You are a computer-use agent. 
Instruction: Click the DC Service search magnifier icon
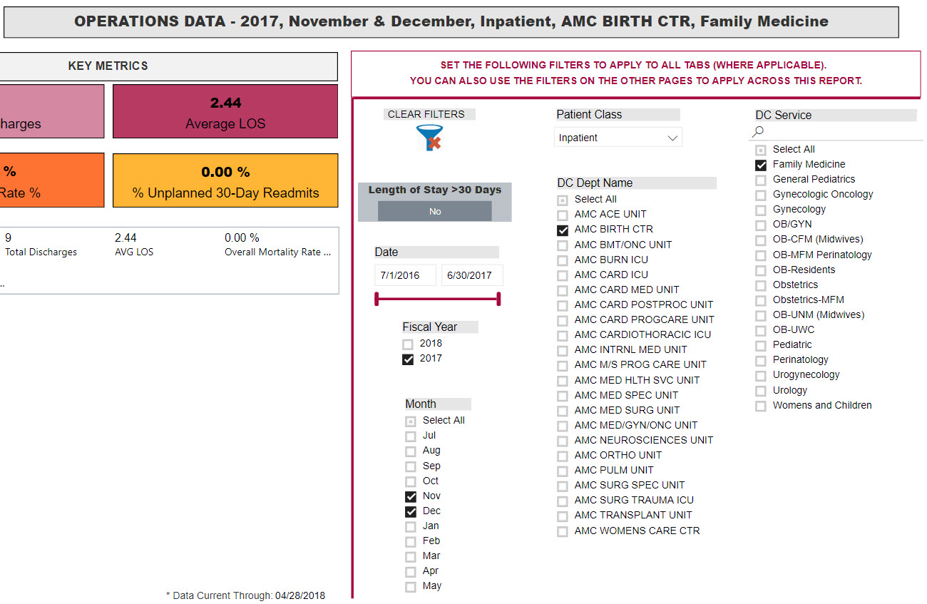pyautogui.click(x=758, y=131)
